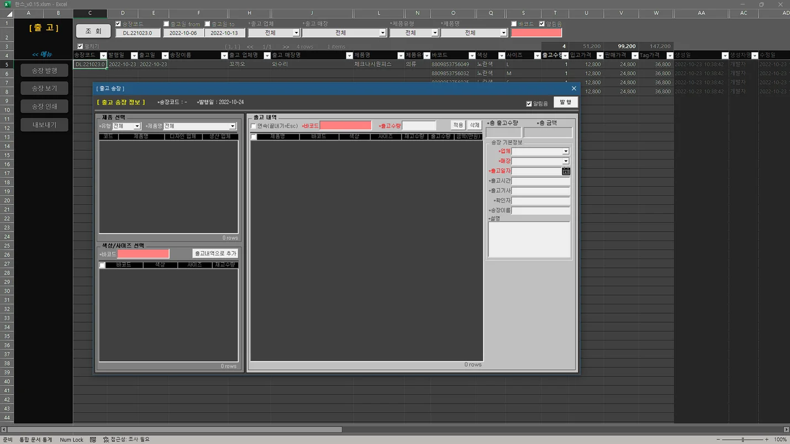The image size is (790, 444).
Task: Open filter arrow on 발행일 column header
Action: pos(134,56)
